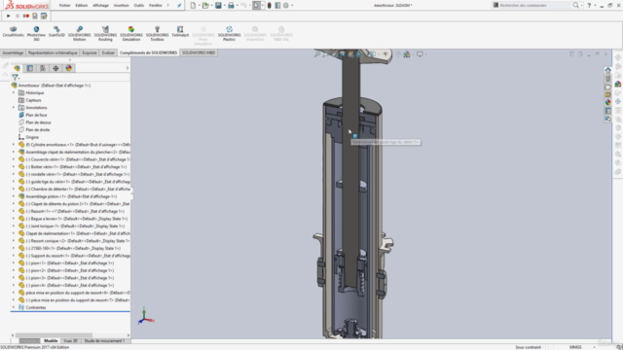
Task: Select the Origine tree item
Action: [x=32, y=137]
